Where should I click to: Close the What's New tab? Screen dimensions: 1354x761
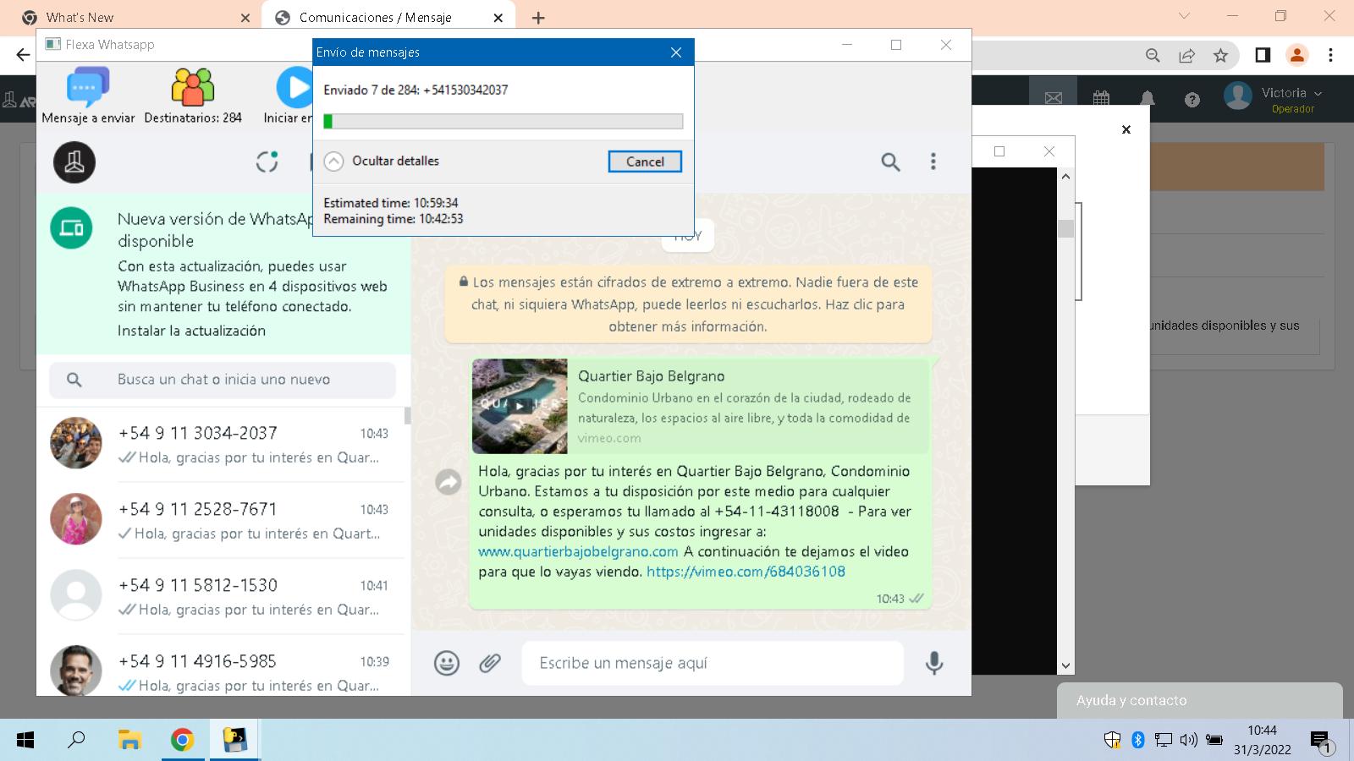245,18
